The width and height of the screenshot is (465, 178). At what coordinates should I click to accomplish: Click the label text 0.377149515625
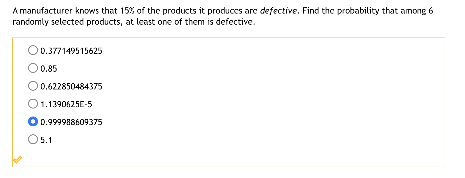71,51
